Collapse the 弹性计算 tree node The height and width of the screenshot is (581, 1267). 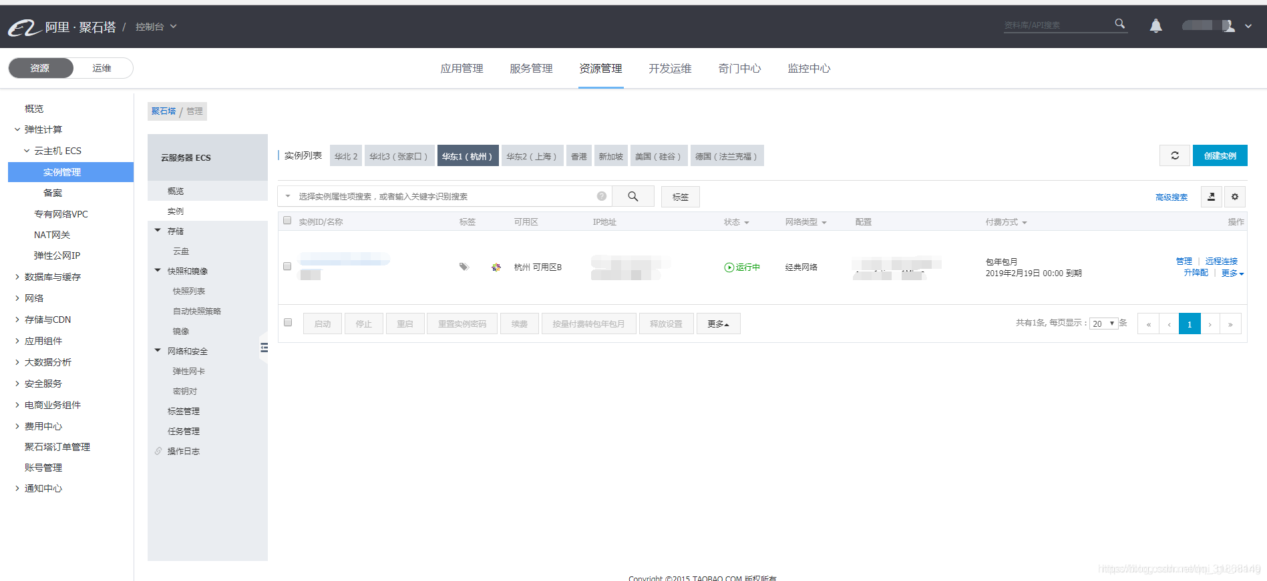coord(17,129)
